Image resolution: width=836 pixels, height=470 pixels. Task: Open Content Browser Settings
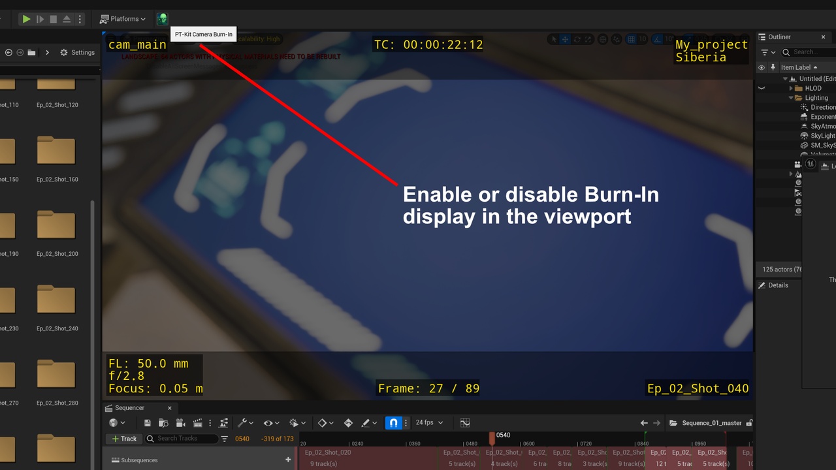[x=78, y=52]
